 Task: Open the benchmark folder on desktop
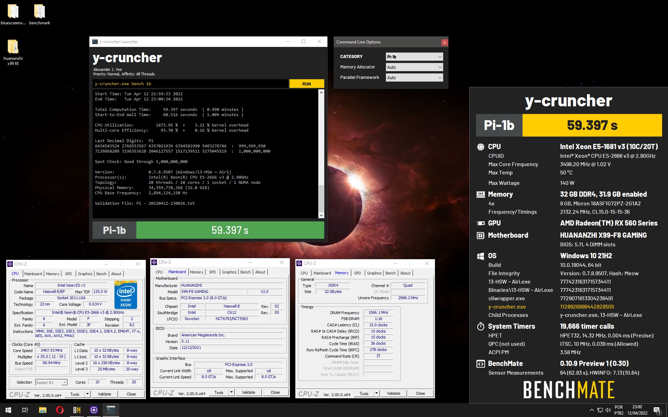point(40,15)
